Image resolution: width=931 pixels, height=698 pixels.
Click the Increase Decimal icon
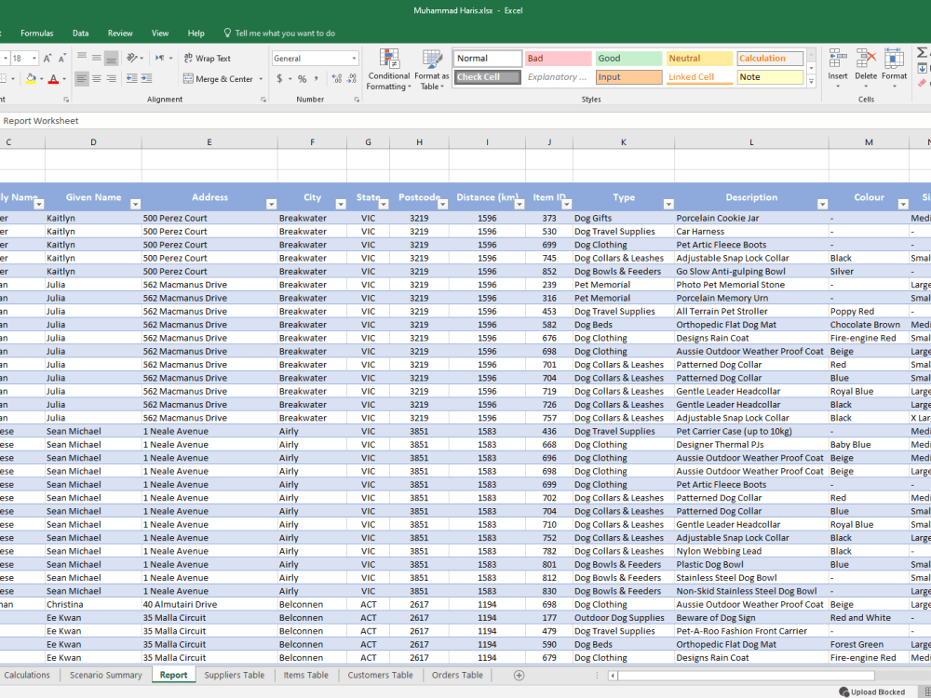337,78
